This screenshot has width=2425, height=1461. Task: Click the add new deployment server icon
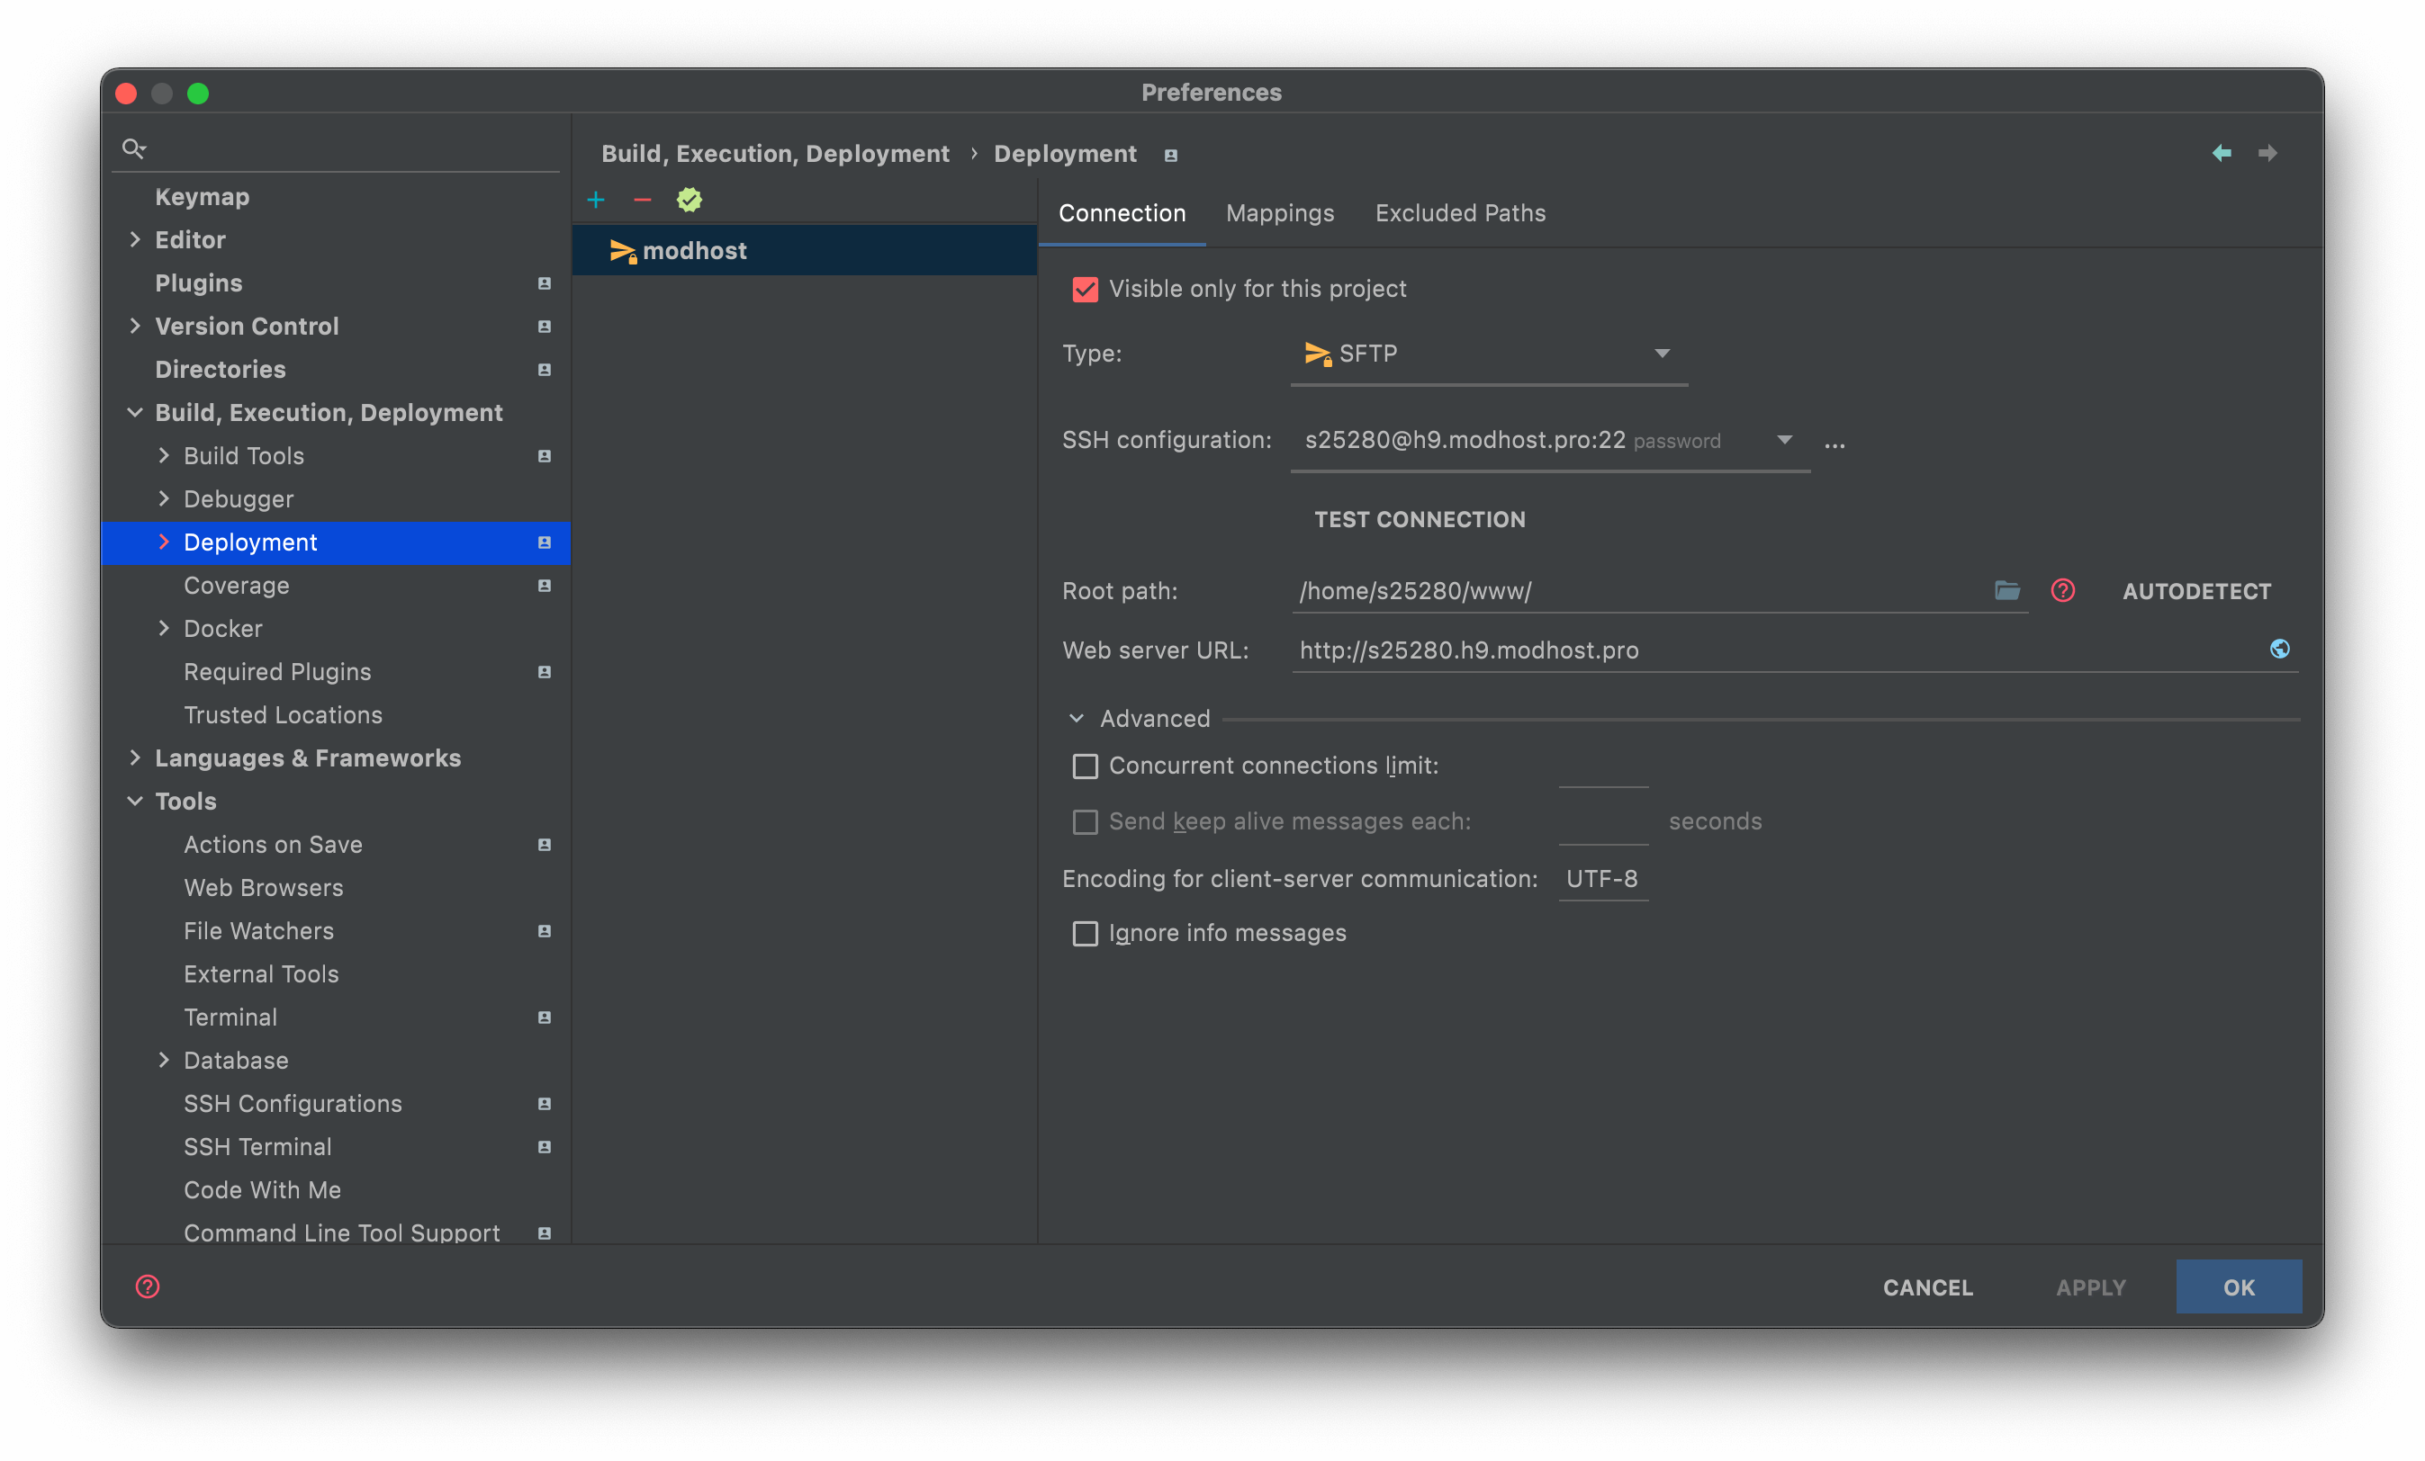tap(596, 199)
